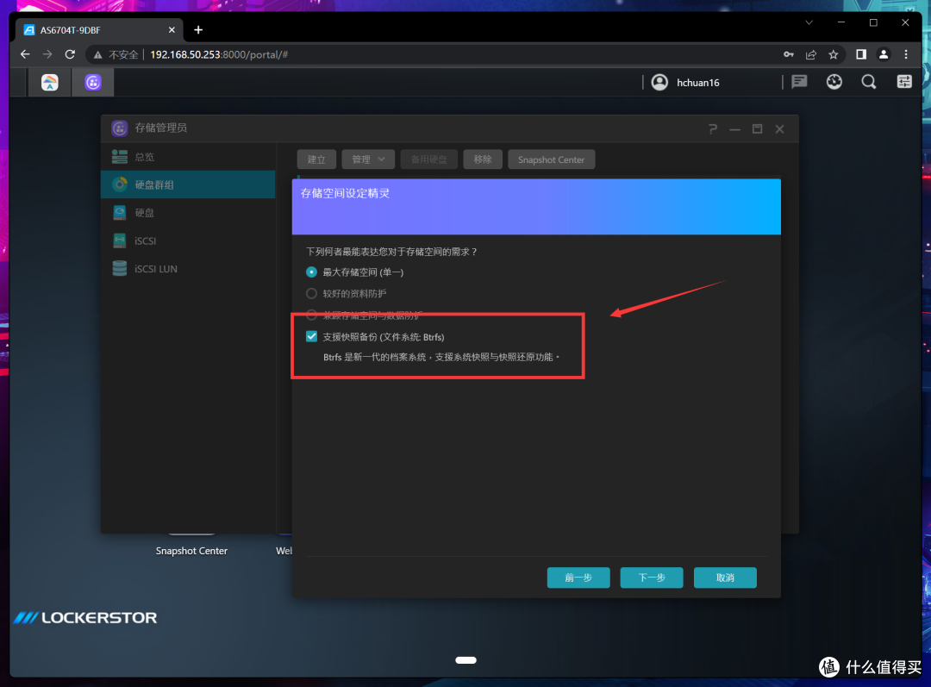Open the 总览 overview sidebar item
The image size is (931, 687).
[144, 157]
